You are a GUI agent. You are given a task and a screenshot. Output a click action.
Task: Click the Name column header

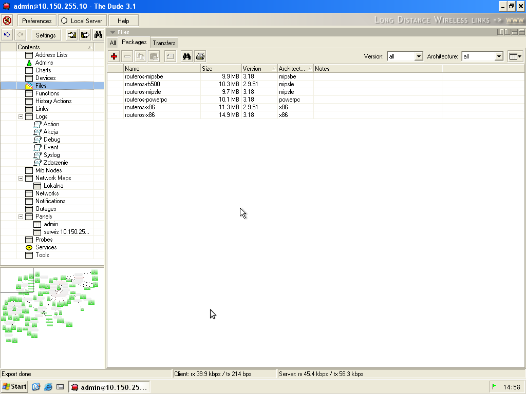[162, 69]
